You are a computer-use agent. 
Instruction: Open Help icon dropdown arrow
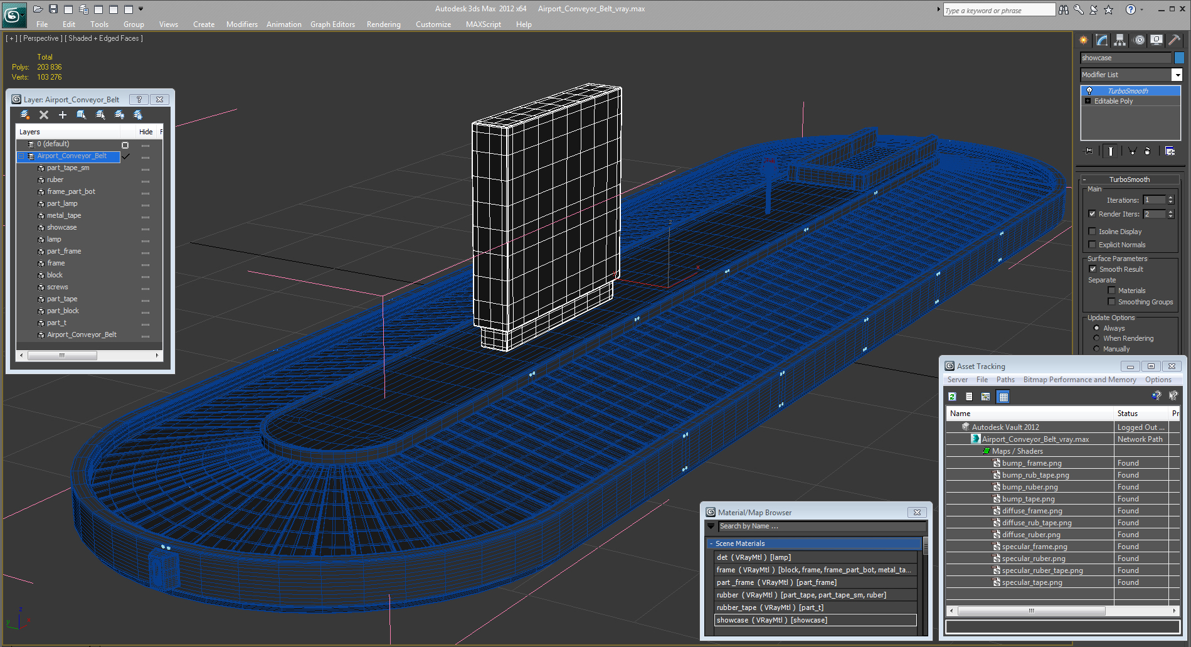1141,9
